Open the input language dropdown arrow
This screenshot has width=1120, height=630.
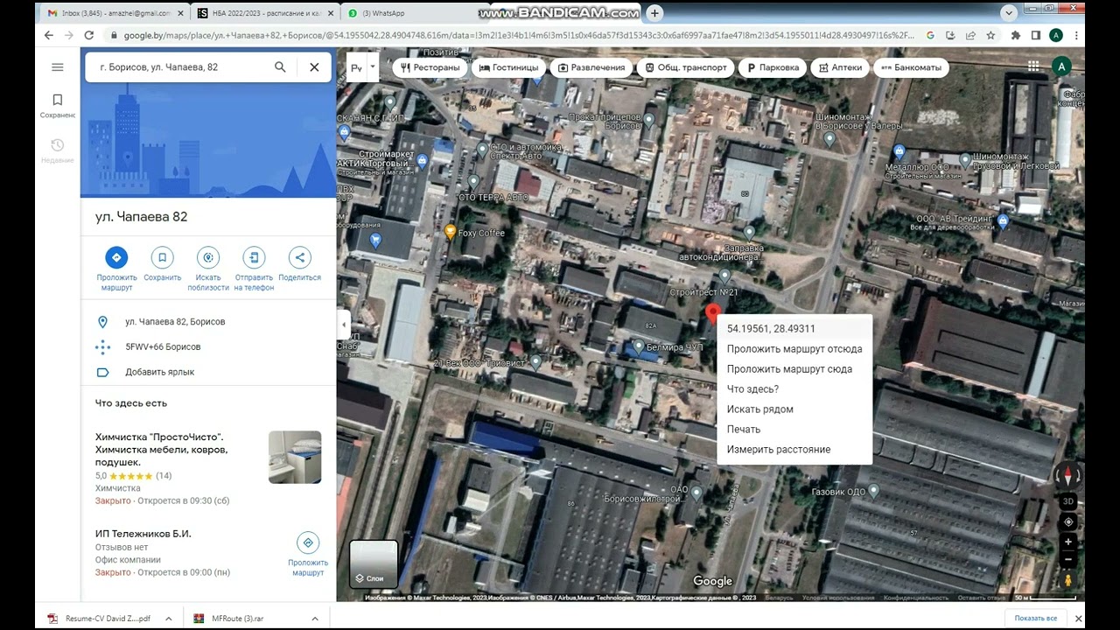point(373,67)
